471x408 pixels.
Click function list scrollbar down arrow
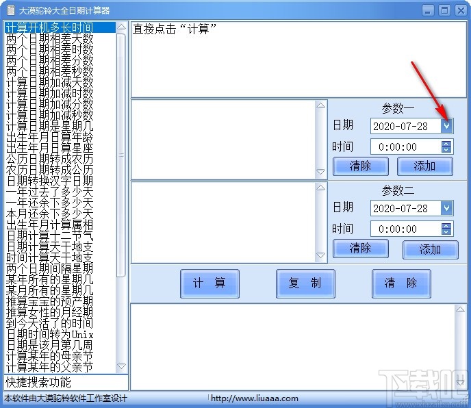121,366
